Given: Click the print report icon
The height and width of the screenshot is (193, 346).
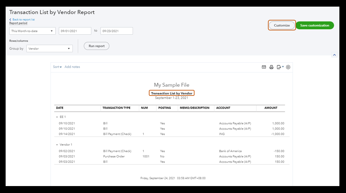Looking at the screenshot, I should 271,67.
